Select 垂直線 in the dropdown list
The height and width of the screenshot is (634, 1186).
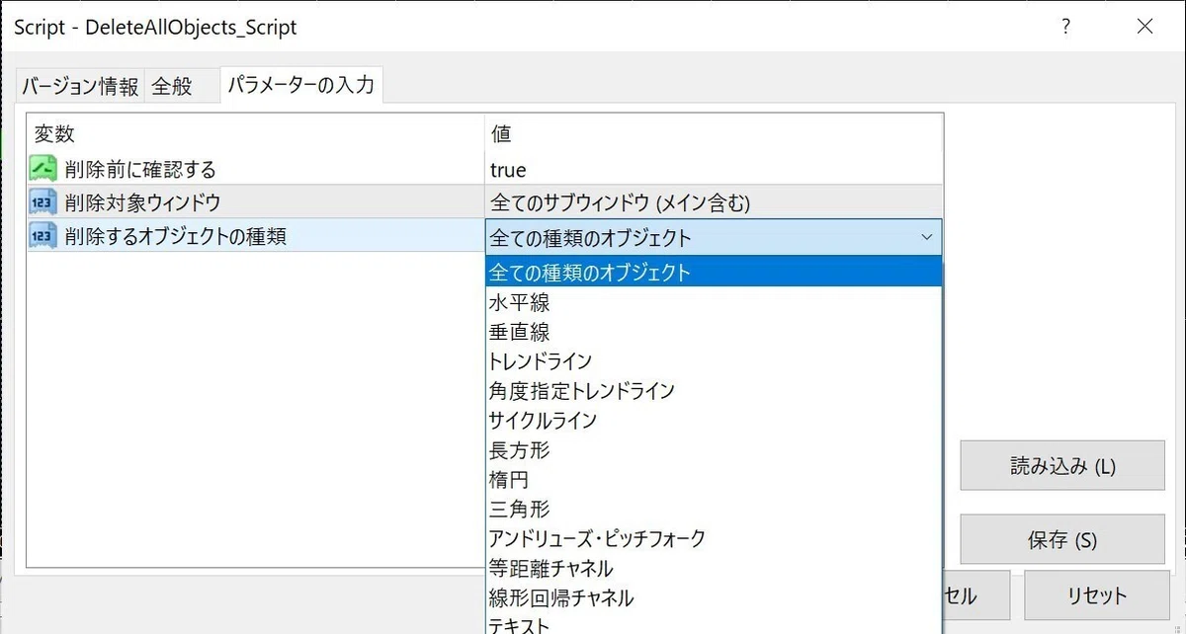[714, 331]
